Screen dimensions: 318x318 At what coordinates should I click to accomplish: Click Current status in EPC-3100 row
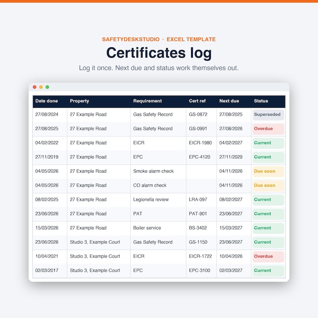[268, 271]
